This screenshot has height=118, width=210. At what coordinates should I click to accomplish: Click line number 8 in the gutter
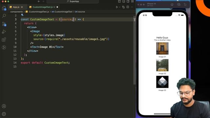pyautogui.click(x=16, y=39)
